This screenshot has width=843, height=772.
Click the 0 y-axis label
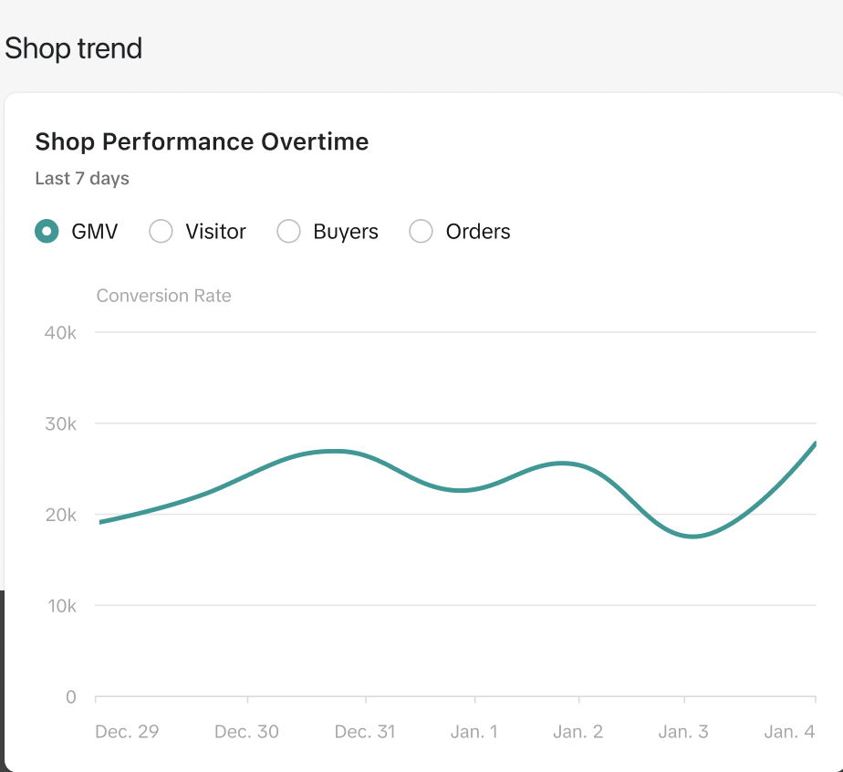click(x=71, y=697)
